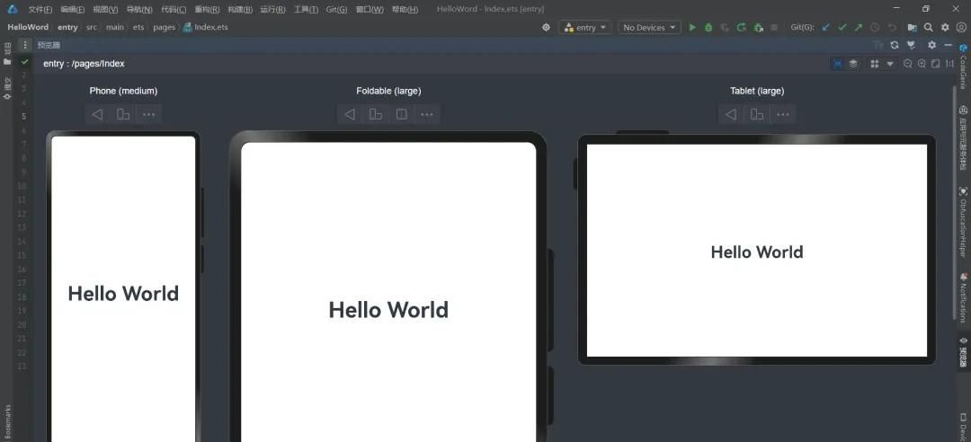This screenshot has height=442, width=971.
Task: Toggle the inspector mode in previewer toolbar
Action: point(838,64)
